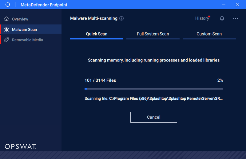The width and height of the screenshot is (246, 159).
Task: Cancel the running scan
Action: (153, 117)
